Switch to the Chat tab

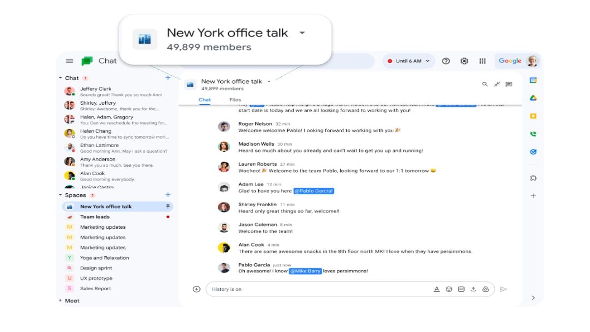pos(205,100)
